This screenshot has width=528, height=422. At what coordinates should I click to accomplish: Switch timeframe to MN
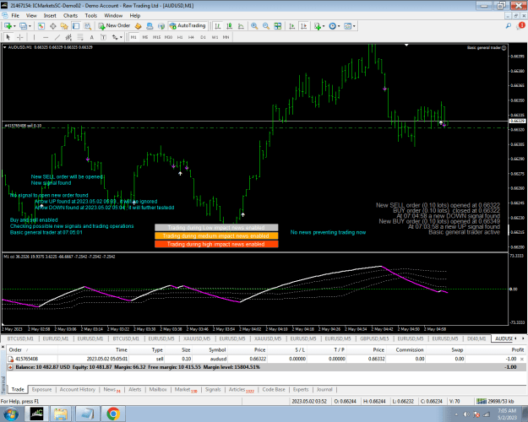point(226,37)
